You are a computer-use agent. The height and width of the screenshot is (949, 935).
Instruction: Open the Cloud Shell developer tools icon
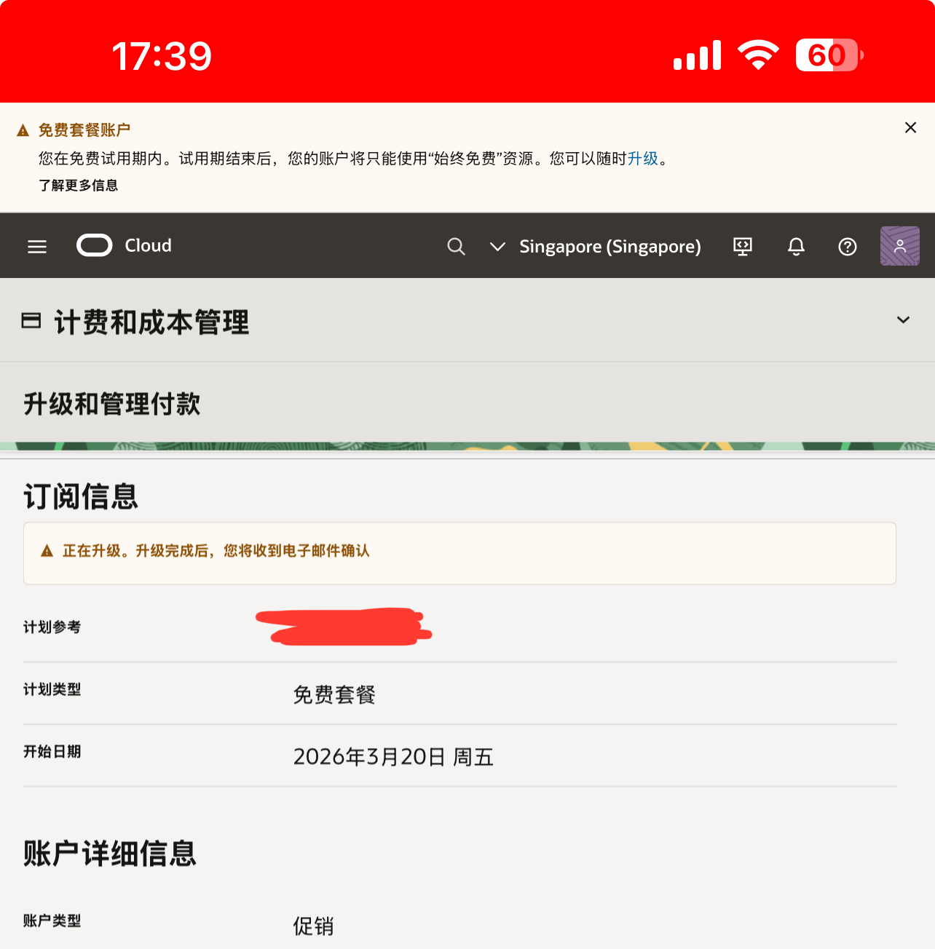(x=742, y=247)
